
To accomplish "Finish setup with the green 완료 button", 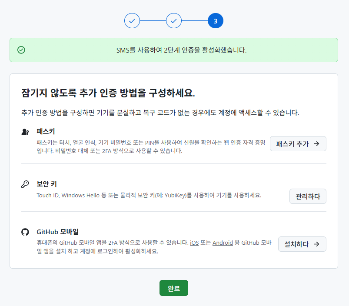I will [173, 288].
